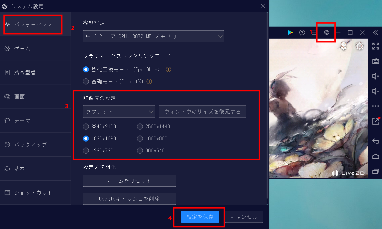The height and width of the screenshot is (229, 382).
Task: Save settings with 設定を保存
Action: (x=200, y=217)
